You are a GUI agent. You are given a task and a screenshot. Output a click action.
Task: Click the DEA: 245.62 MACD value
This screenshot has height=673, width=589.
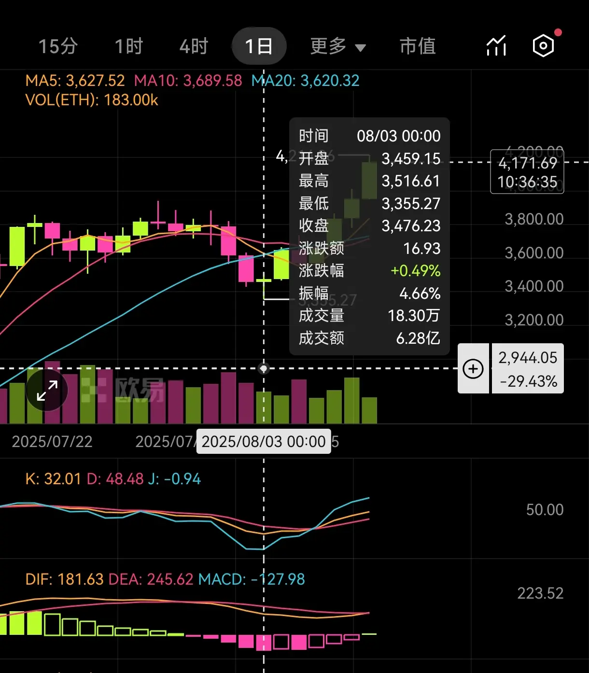(151, 579)
